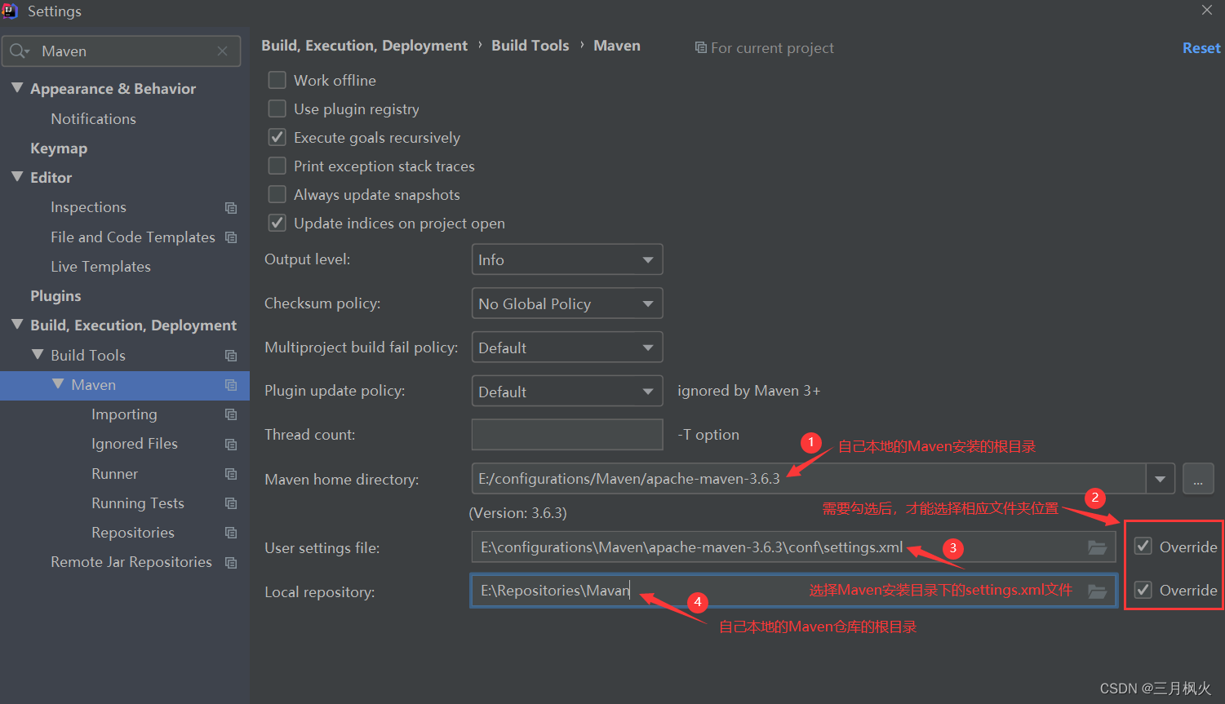Uncheck Update indices on project open

277,223
